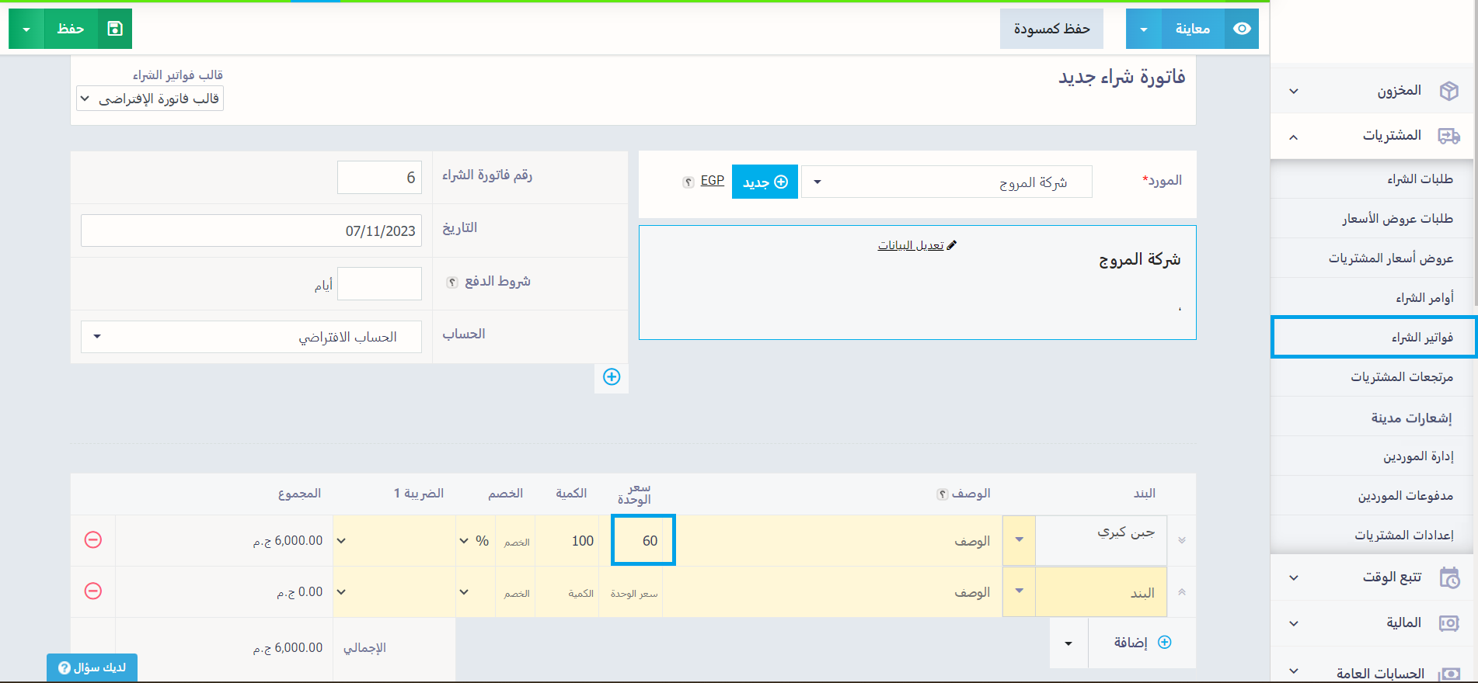Open إدارة الموردين menu item
Viewport: 1478px width, 683px height.
pyautogui.click(x=1417, y=456)
